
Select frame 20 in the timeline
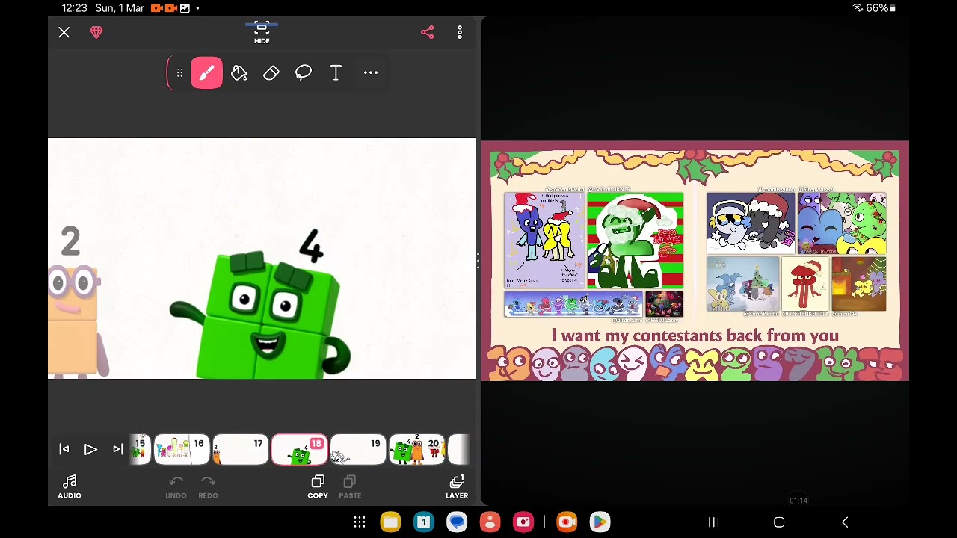417,449
